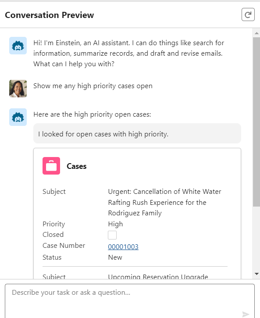Click the Upcoming Reservation Upgrade subject
The image size is (260, 318).
point(158,276)
